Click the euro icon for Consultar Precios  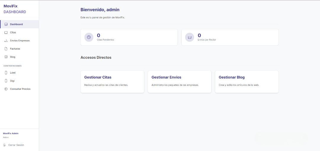[6, 89]
